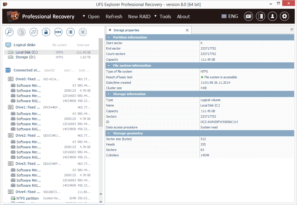Screen dimensions: 297x205
Task: Select the NTFS partition System Reserved row
Action: 51,198
